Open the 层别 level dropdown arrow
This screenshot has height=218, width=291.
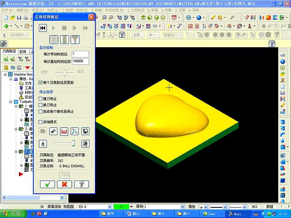(183, 207)
